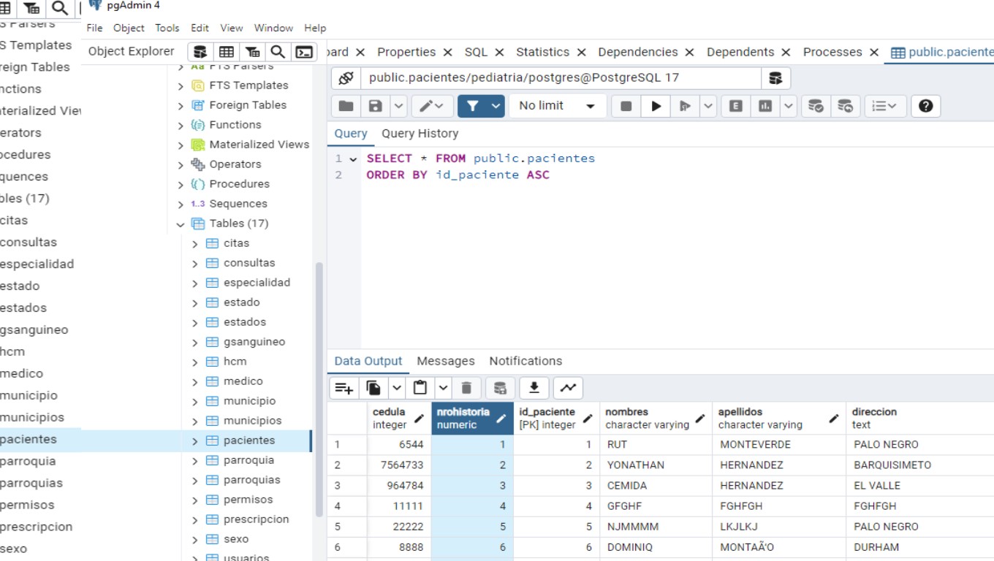Expand the citas table chevron
Screen dimensions: 994x561
195,243
